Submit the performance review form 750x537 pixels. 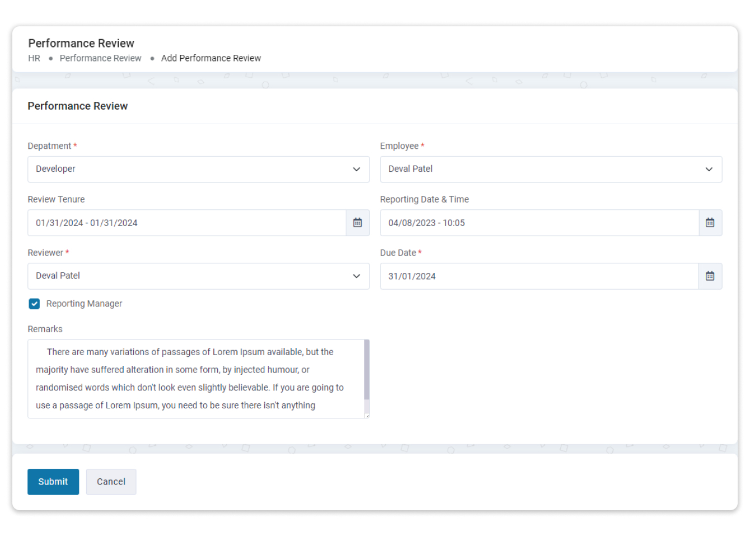[53, 482]
